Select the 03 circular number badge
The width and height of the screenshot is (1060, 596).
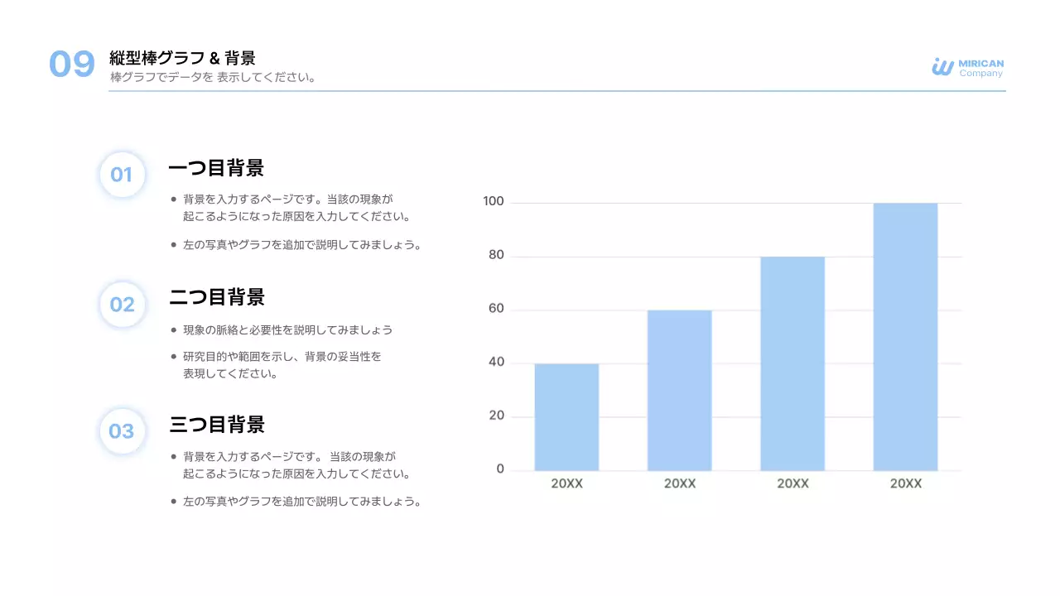tap(122, 431)
